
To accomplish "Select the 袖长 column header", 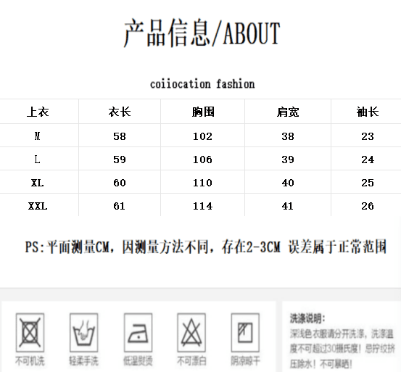I will point(368,112).
